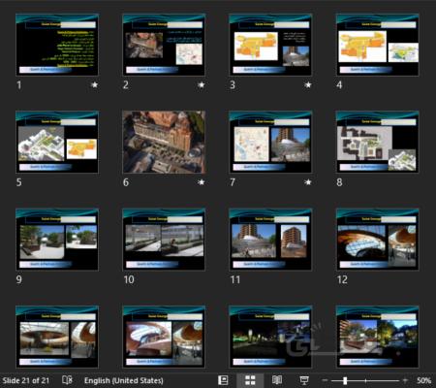Start Slide Show from status bar icon

click(x=304, y=380)
